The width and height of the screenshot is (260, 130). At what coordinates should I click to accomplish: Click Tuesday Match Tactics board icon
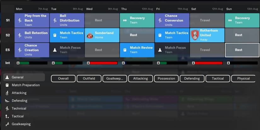point(55,35)
